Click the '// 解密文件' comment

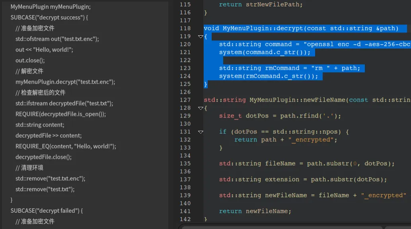pyautogui.click(x=29, y=71)
